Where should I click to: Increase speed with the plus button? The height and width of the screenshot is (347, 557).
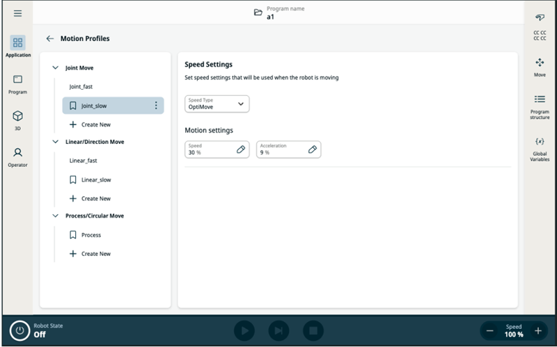[x=538, y=330]
